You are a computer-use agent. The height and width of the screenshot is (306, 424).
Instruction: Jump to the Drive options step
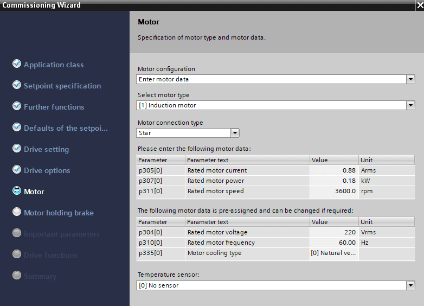coord(47,170)
